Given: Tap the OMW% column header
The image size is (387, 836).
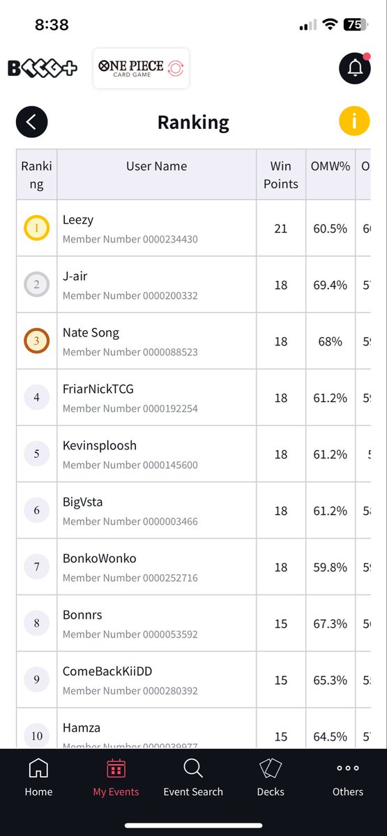Looking at the screenshot, I should [331, 167].
